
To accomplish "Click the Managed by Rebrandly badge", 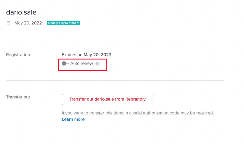I will pos(63,23).
